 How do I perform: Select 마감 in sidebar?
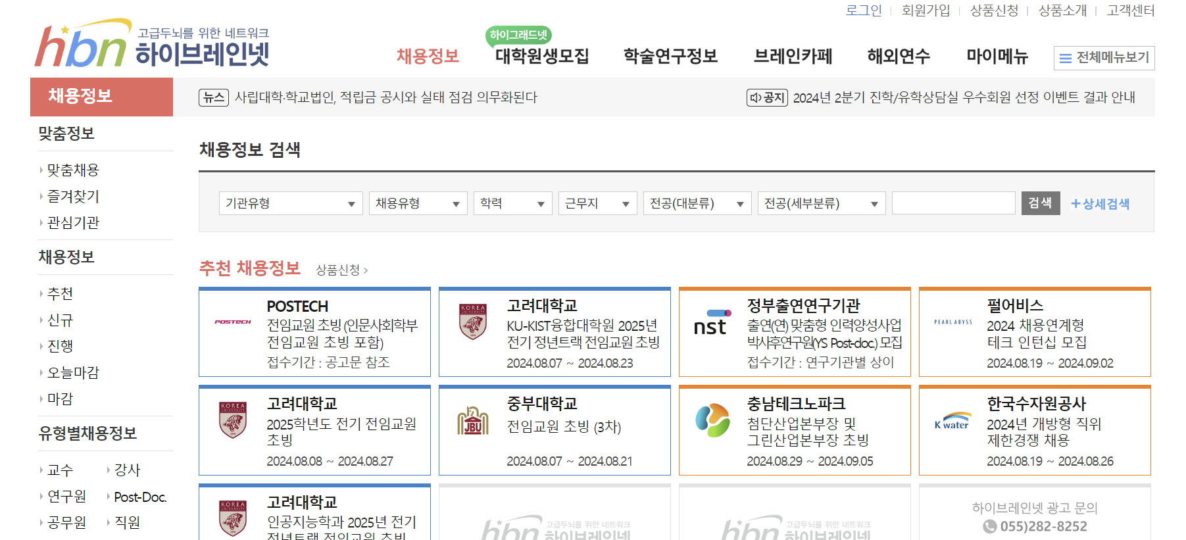pos(60,399)
